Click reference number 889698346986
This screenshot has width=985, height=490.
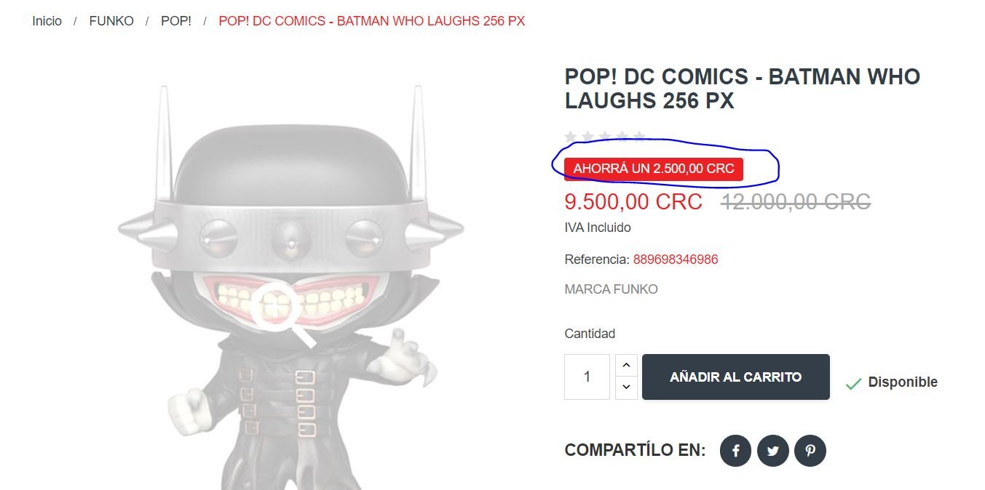[676, 260]
